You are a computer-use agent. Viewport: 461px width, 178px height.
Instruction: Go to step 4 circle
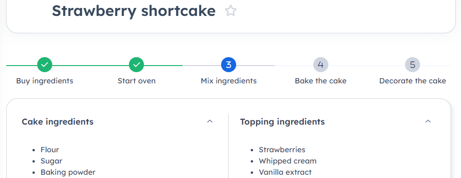(320, 65)
